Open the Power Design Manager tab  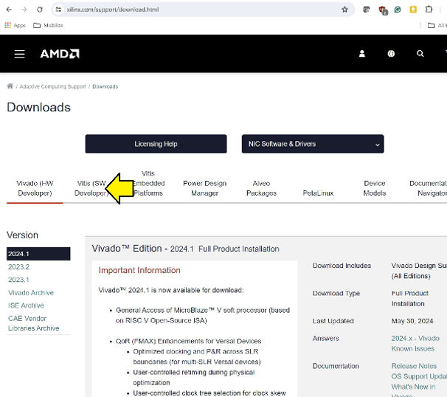point(204,188)
